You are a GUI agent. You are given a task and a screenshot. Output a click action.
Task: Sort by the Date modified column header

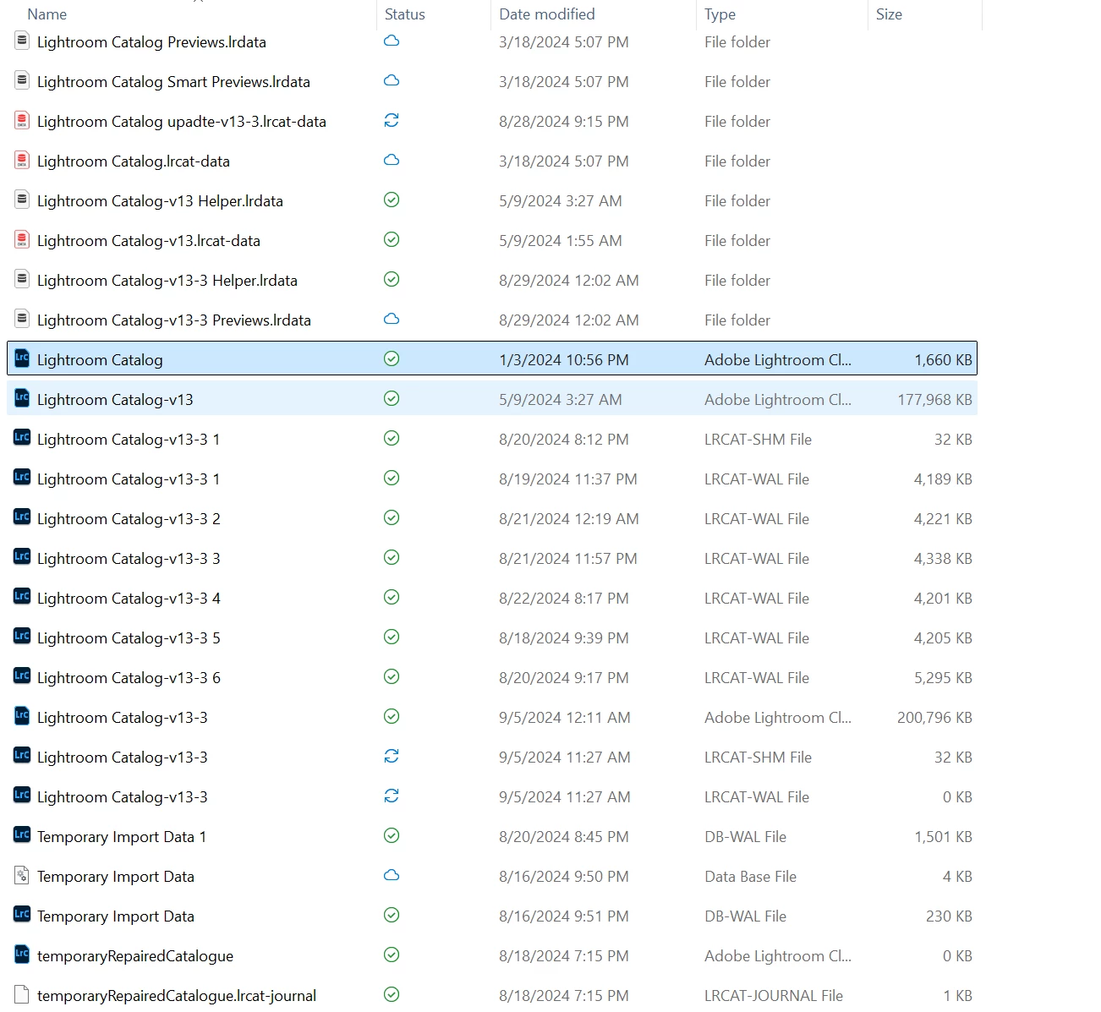coord(547,14)
